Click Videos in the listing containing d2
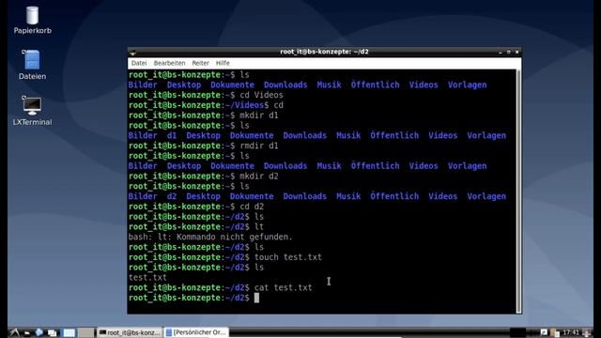 tap(442, 196)
